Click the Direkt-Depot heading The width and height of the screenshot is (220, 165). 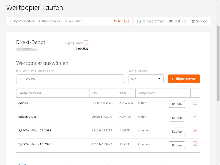click(x=31, y=42)
